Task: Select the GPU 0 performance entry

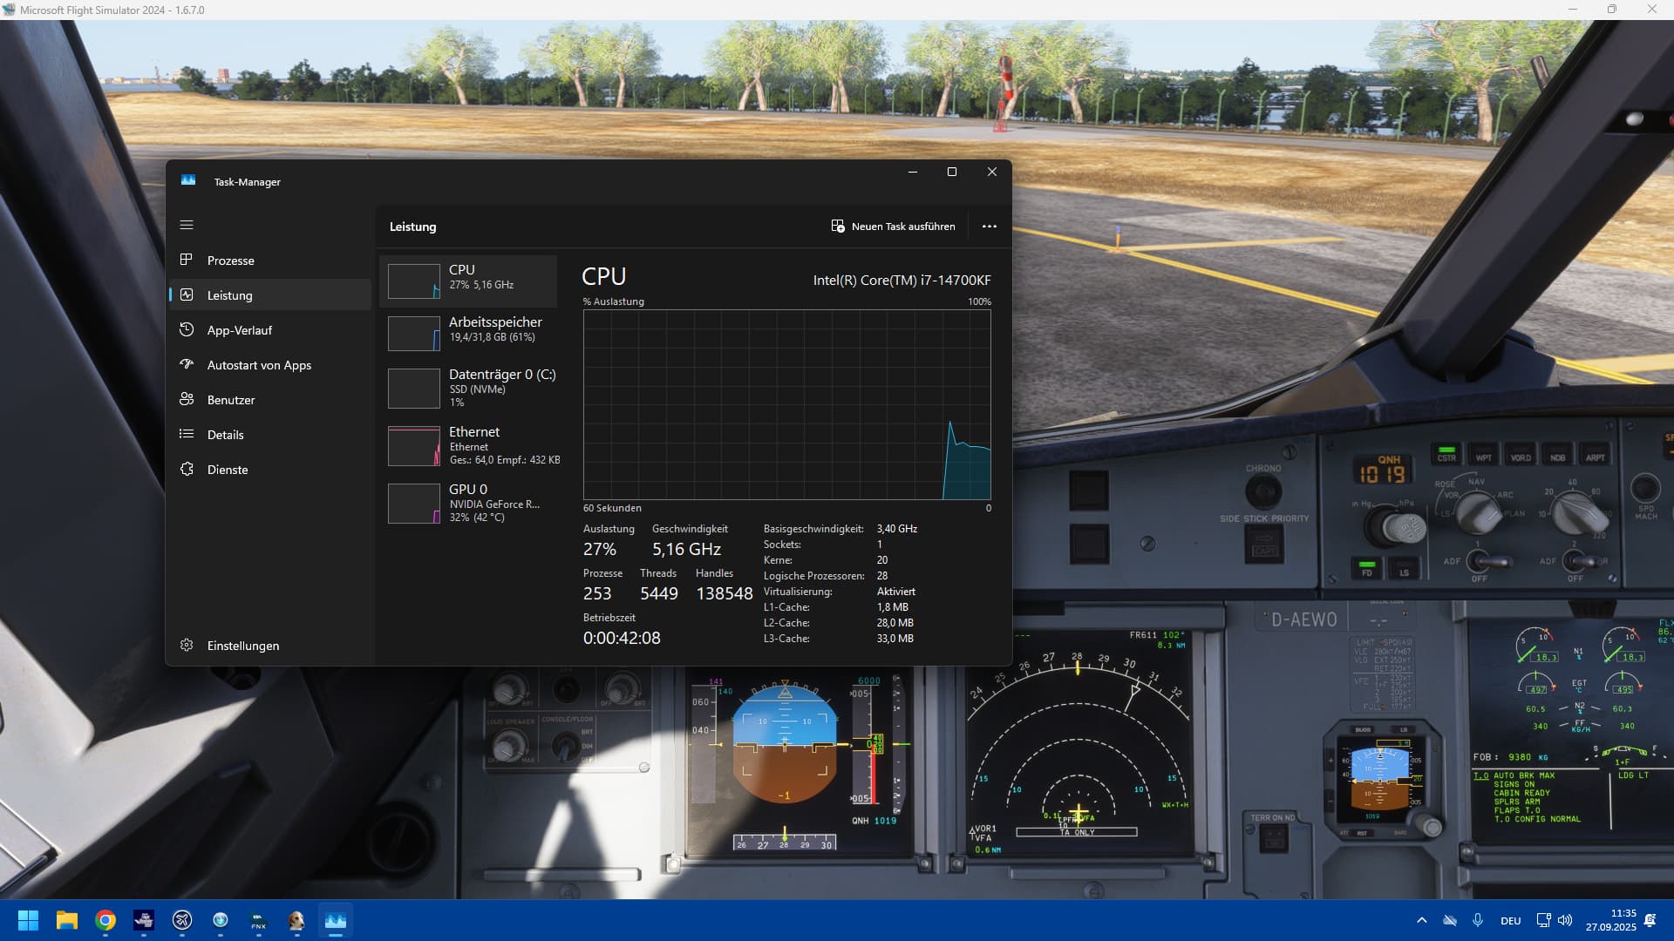Action: click(x=469, y=504)
